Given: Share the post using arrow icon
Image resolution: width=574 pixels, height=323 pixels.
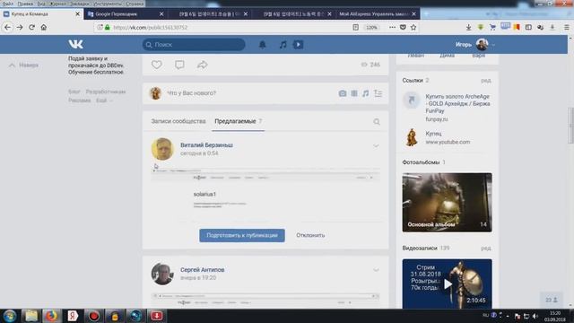Looking at the screenshot, I should click(202, 65).
